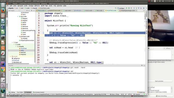Open the TODO tool window tab
Screen dimensions: 174x98
20,92
